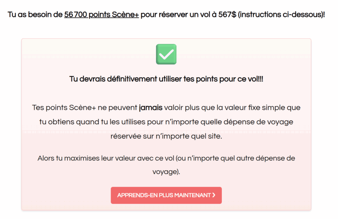The width and height of the screenshot is (338, 219).
Task: Click the bold word 'jamais'
Action: (x=151, y=107)
